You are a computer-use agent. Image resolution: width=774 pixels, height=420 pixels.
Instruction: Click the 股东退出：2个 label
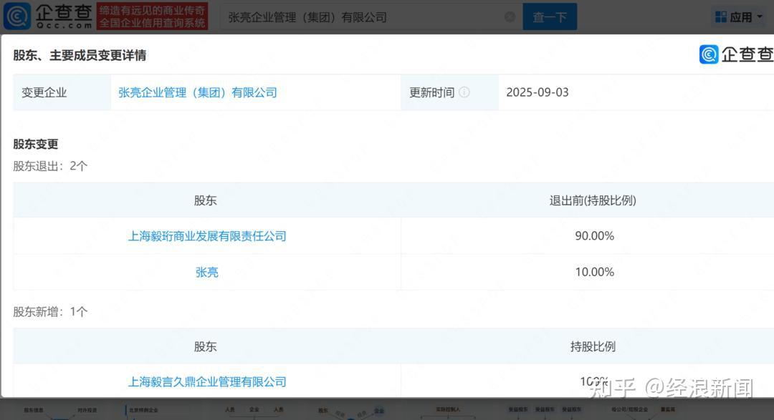[x=50, y=166]
